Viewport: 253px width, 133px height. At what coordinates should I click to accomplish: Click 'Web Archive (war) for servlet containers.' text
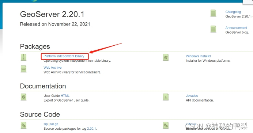tap(72, 72)
